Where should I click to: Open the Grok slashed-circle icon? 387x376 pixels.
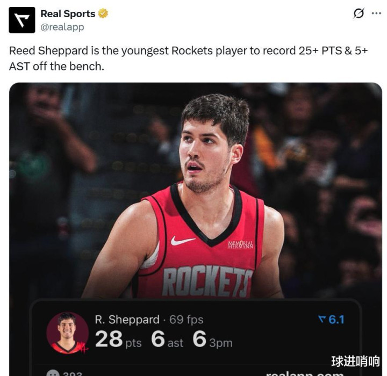pos(359,13)
